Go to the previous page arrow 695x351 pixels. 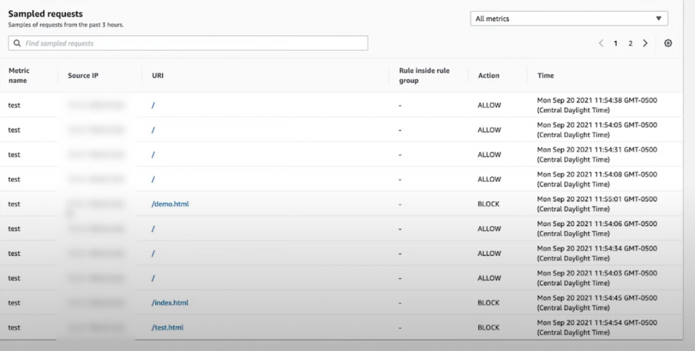[601, 43]
